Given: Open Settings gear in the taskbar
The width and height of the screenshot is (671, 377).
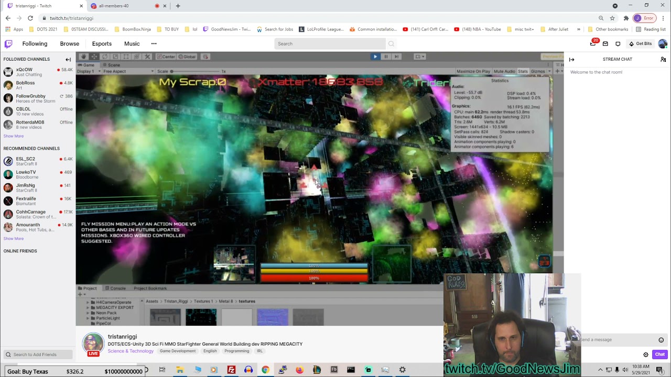Looking at the screenshot, I should (402, 370).
